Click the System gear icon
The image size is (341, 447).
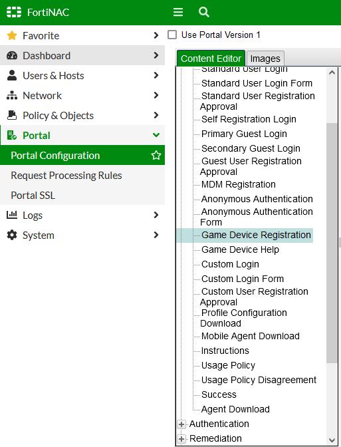pyautogui.click(x=12, y=235)
